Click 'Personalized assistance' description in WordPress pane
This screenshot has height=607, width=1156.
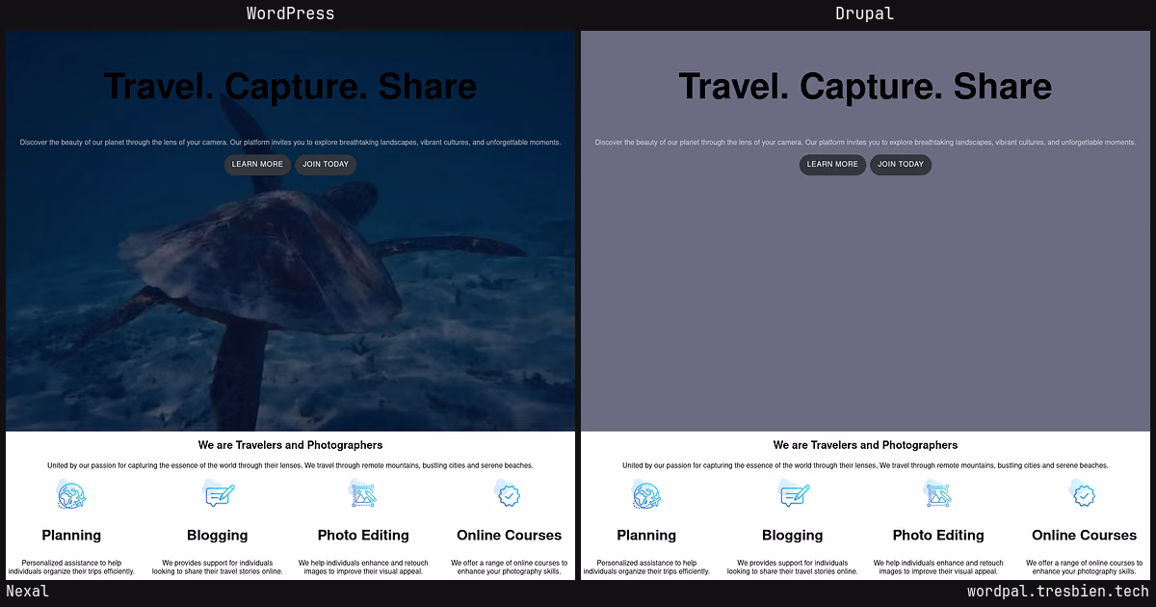pos(71,567)
